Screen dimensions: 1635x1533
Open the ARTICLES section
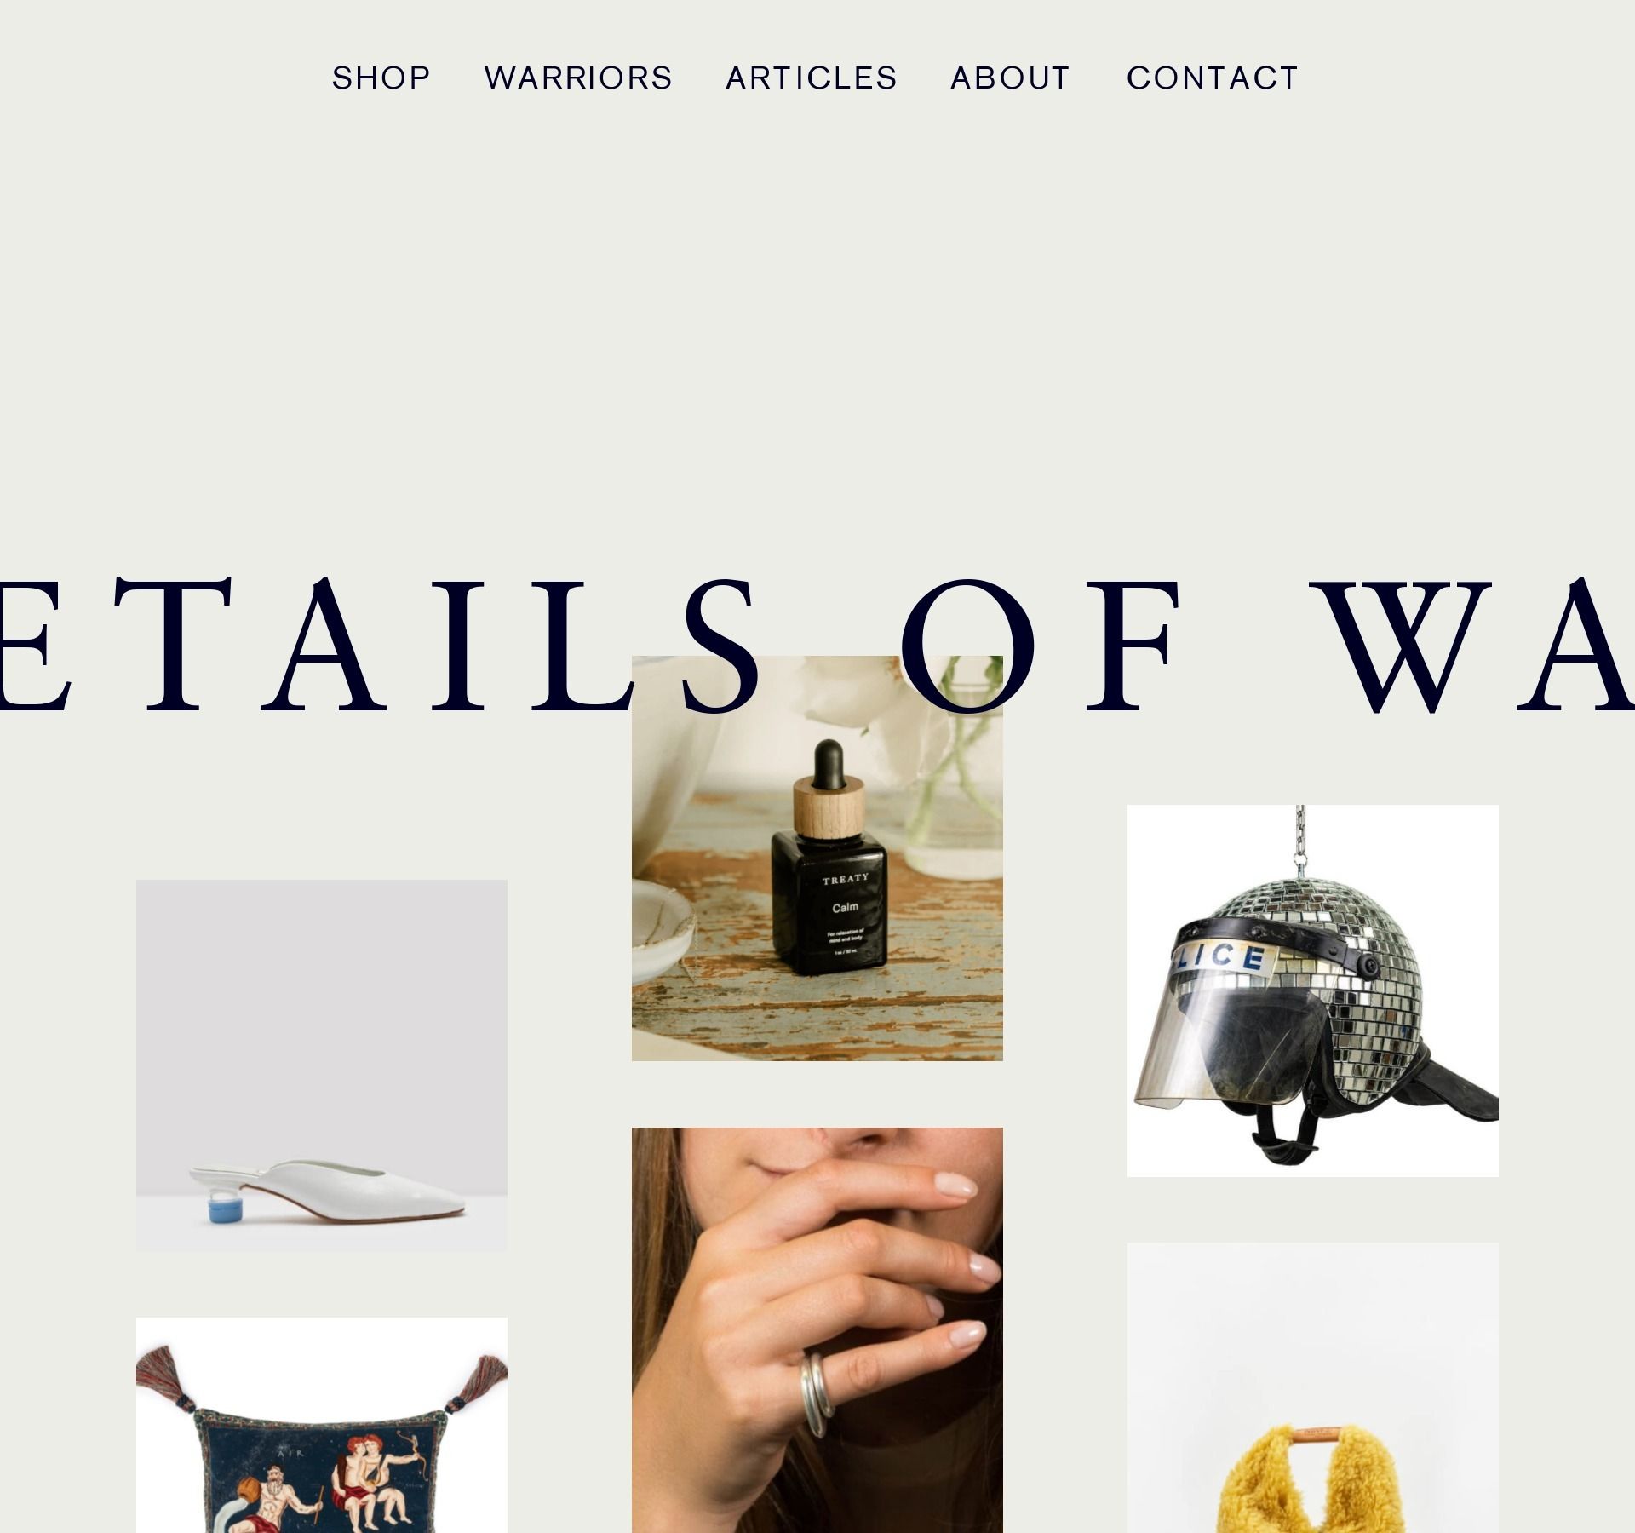812,78
